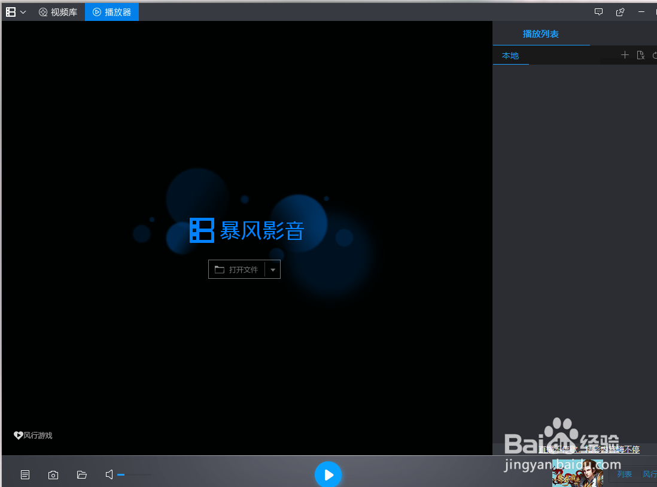Click the 打开文件 button
The image size is (657, 487).
[237, 269]
